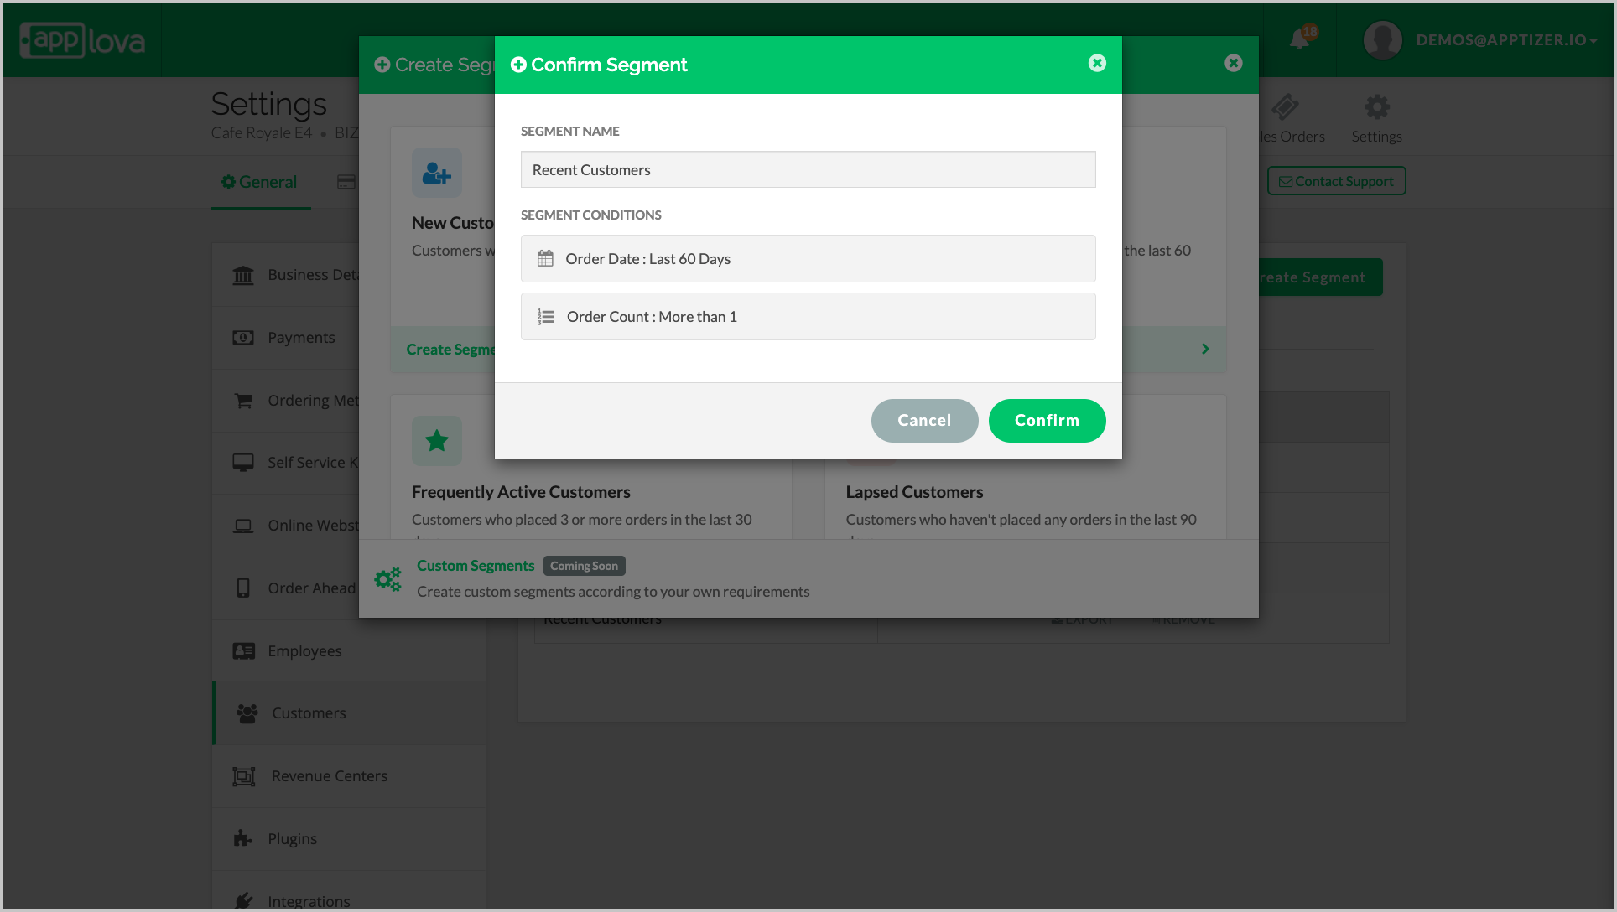This screenshot has height=912, width=1617.
Task: Click the New Customers user-plus icon
Action: [436, 174]
